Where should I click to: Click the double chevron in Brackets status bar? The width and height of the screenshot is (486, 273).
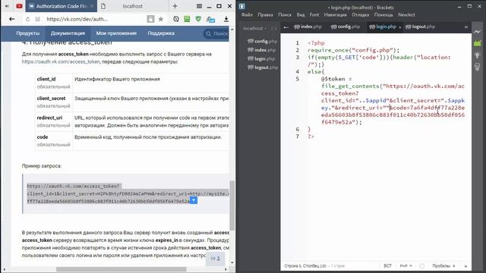(465, 266)
